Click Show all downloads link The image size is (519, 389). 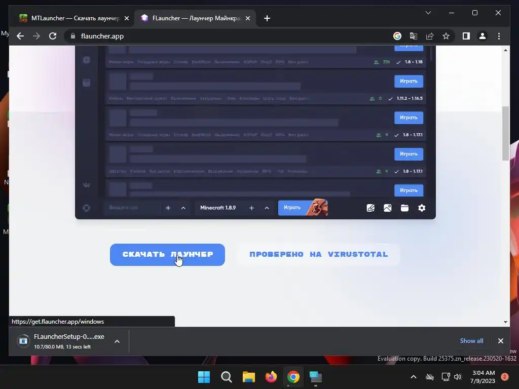[471, 341]
